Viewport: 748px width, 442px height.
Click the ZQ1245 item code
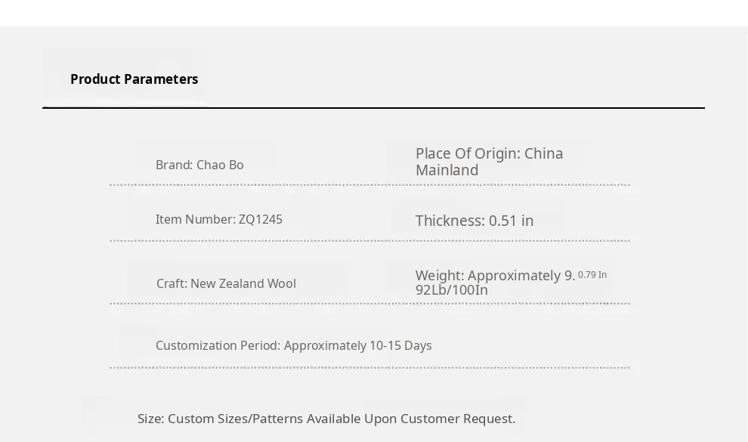click(x=261, y=219)
